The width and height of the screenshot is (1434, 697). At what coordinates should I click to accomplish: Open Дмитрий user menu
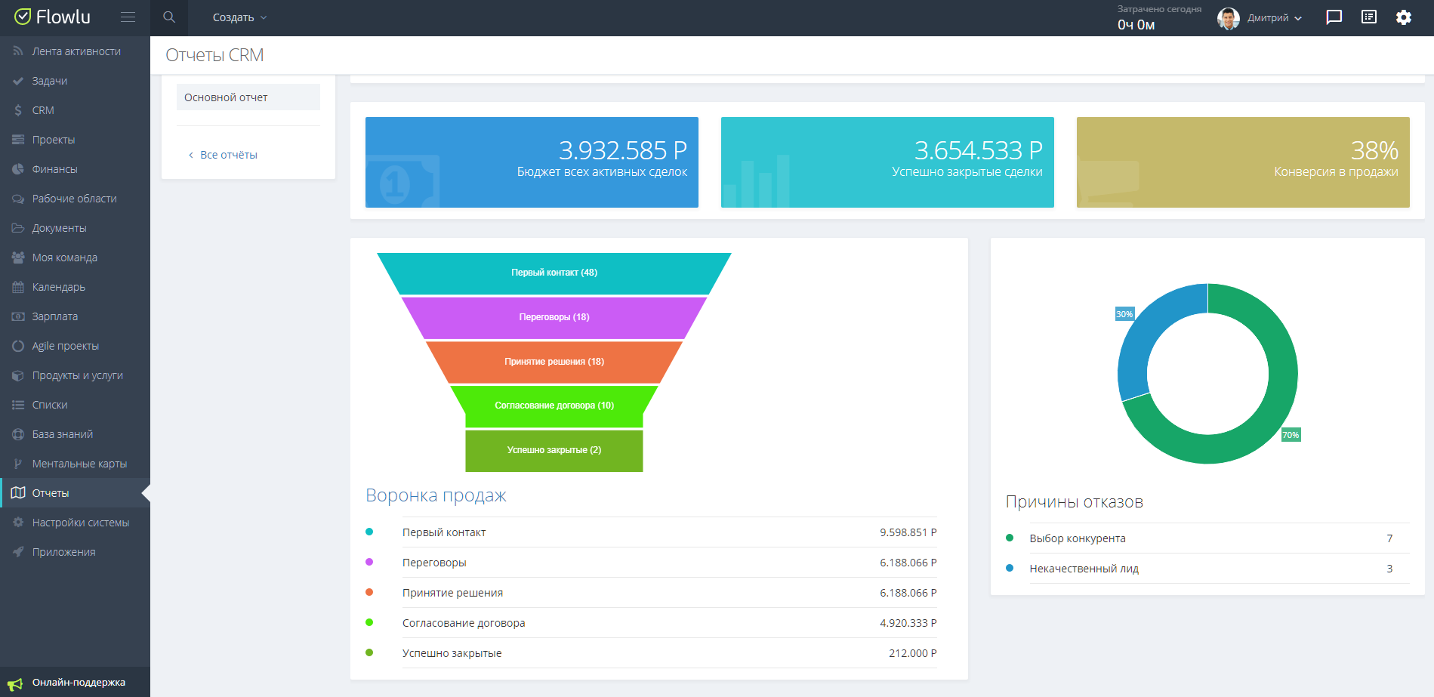[x=1274, y=18]
